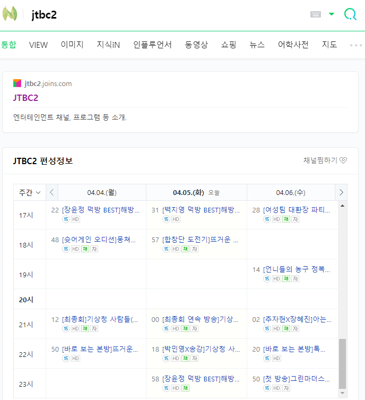Click the 23시 time row label
This screenshot has height=400, width=365.
click(x=26, y=384)
